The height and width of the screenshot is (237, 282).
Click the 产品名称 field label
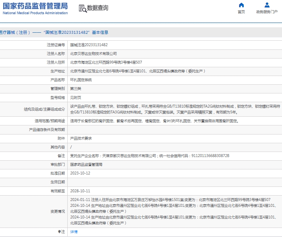[x=57, y=80]
